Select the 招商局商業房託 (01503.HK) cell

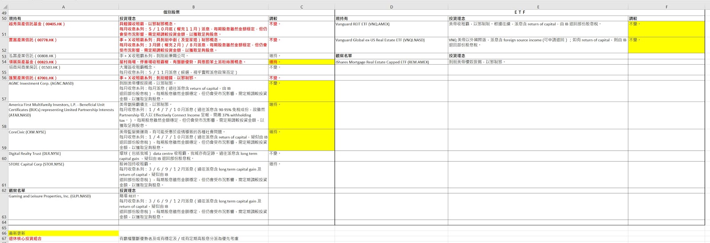pyautogui.click(x=63, y=70)
